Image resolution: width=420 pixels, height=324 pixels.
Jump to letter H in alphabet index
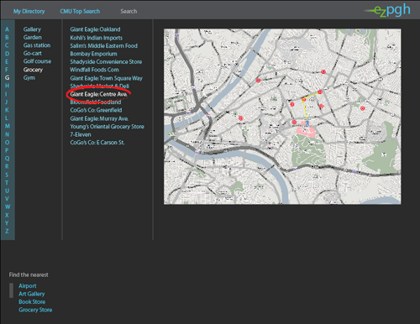click(x=7, y=86)
